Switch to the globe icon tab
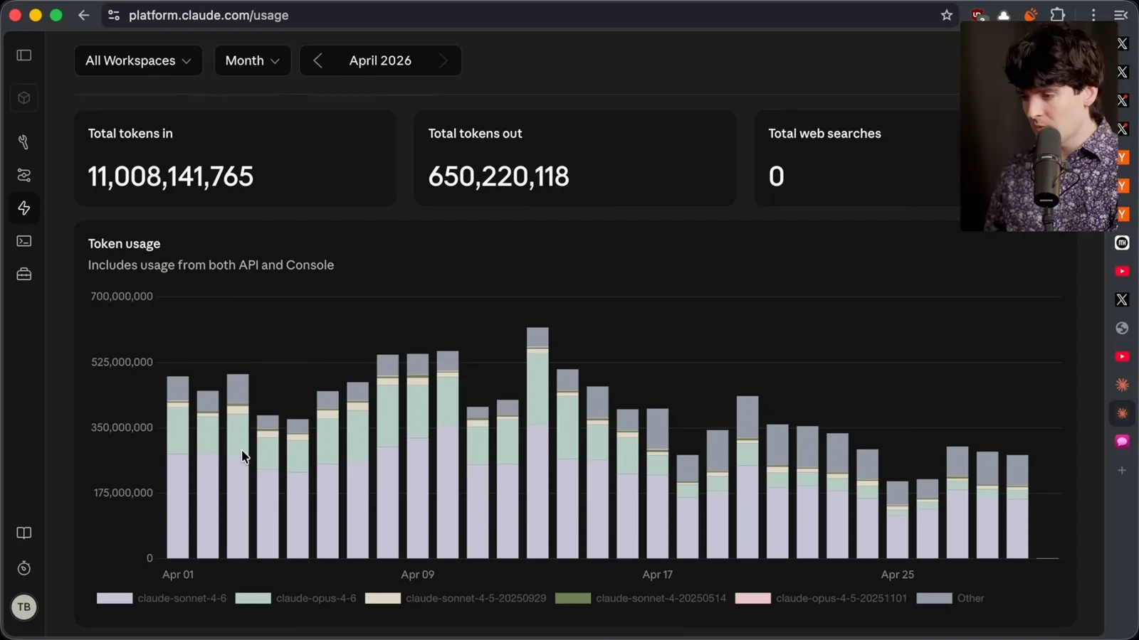The image size is (1139, 640). 1122,328
